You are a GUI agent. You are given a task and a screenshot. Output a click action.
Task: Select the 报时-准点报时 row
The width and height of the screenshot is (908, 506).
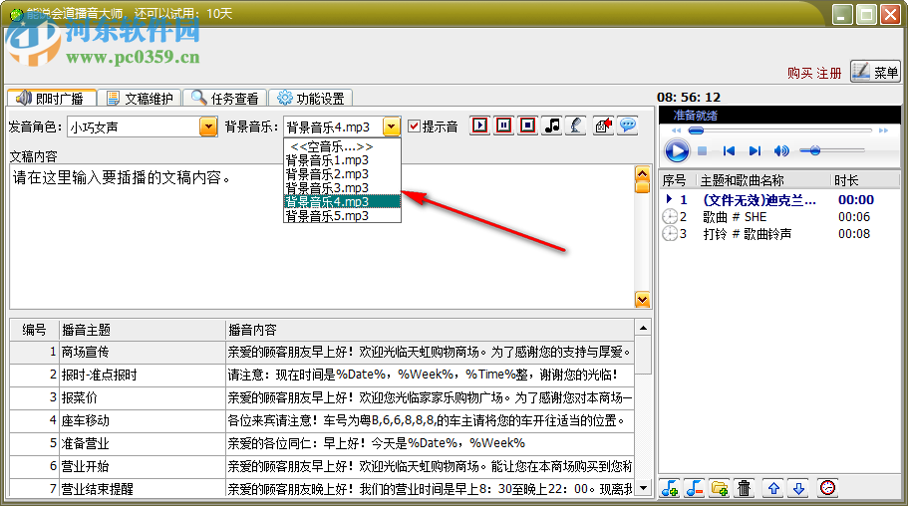(322, 375)
